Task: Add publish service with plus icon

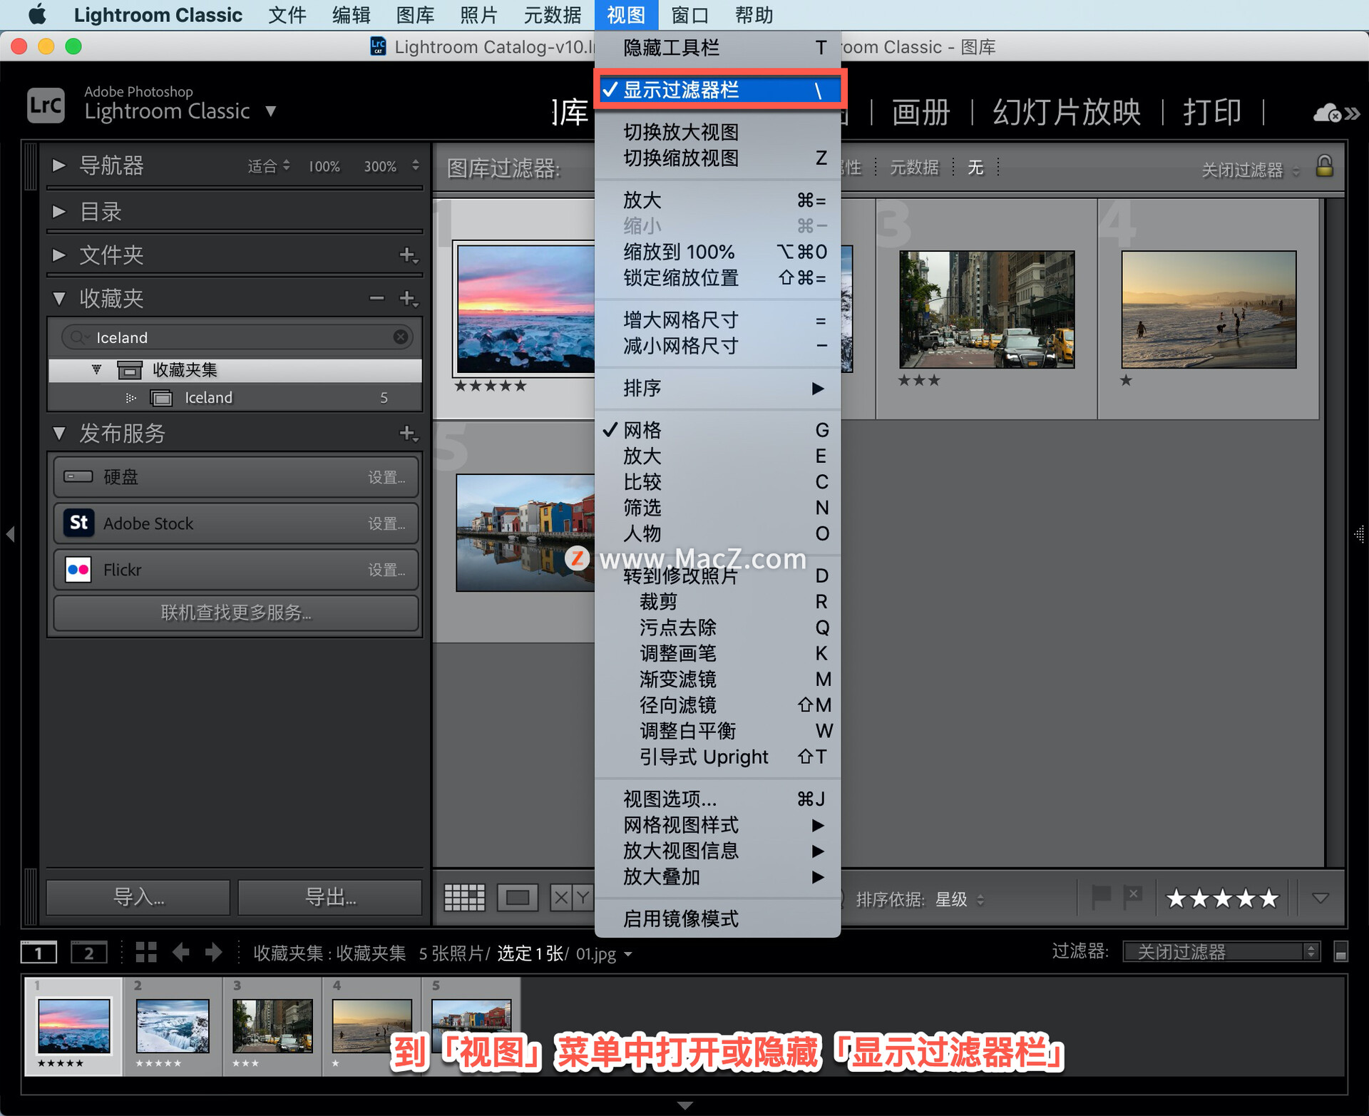Action: [408, 433]
